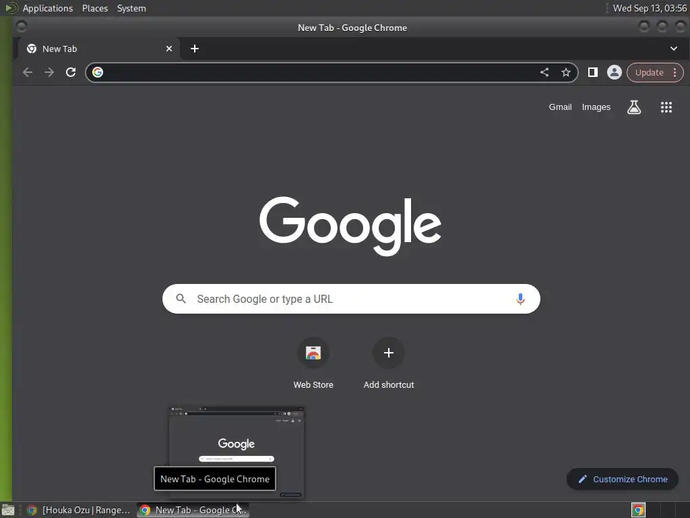Switch to Houka Ozu taskbar window
This screenshot has height=518, width=690.
coord(78,510)
